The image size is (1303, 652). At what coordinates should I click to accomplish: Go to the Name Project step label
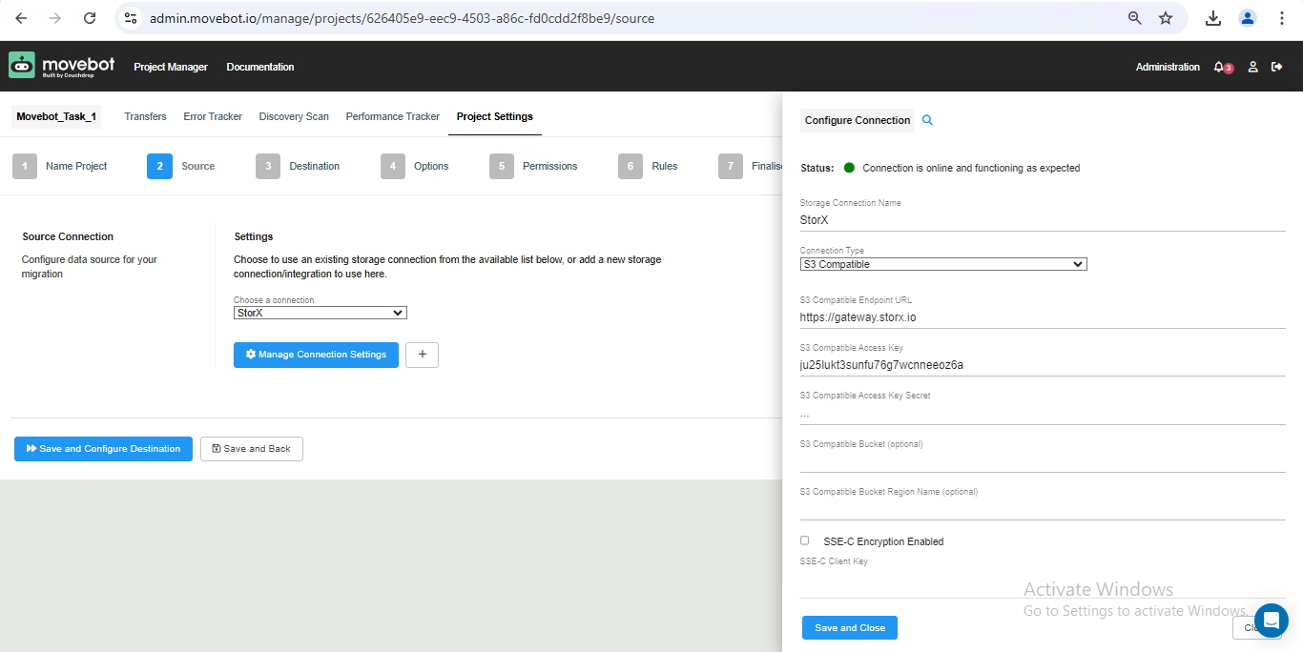point(76,166)
